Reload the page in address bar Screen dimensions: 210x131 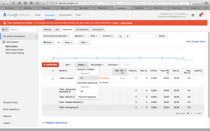[190, 3]
